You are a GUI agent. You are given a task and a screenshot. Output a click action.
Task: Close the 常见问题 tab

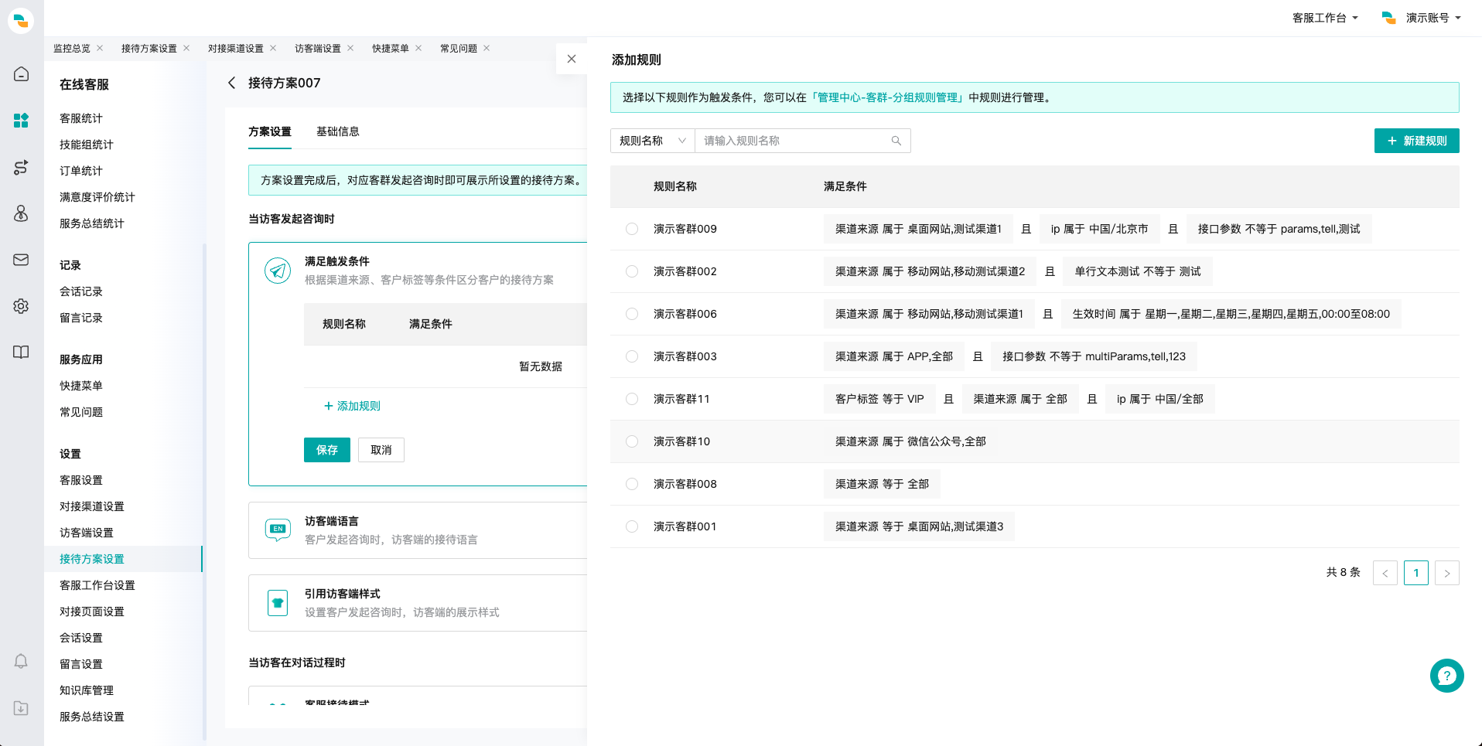click(x=487, y=48)
